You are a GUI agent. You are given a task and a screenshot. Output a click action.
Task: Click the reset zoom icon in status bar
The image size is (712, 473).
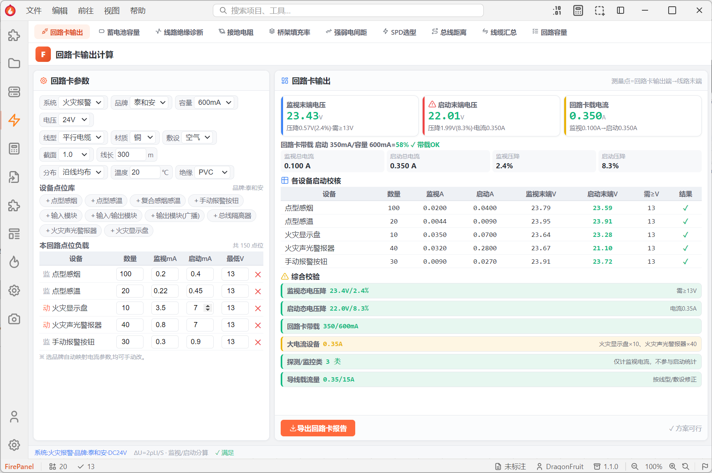coord(686,466)
